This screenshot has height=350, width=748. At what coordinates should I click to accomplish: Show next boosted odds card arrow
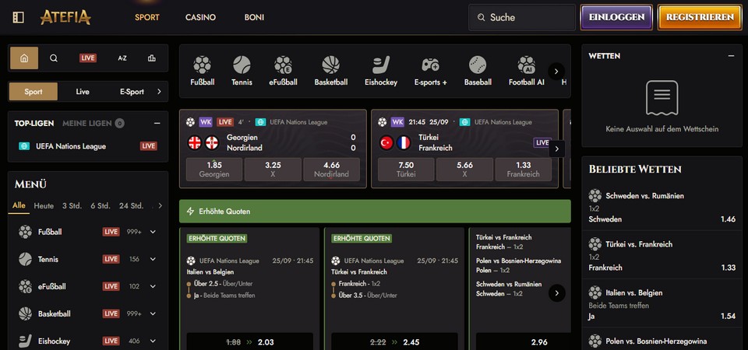556,293
